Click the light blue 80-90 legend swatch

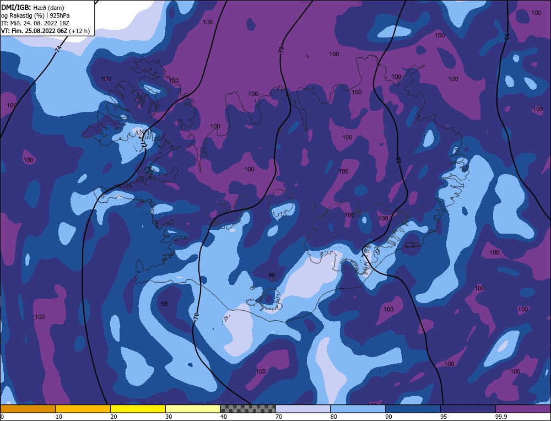pos(358,409)
